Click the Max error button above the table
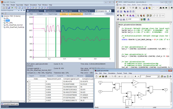 tap(70, 76)
